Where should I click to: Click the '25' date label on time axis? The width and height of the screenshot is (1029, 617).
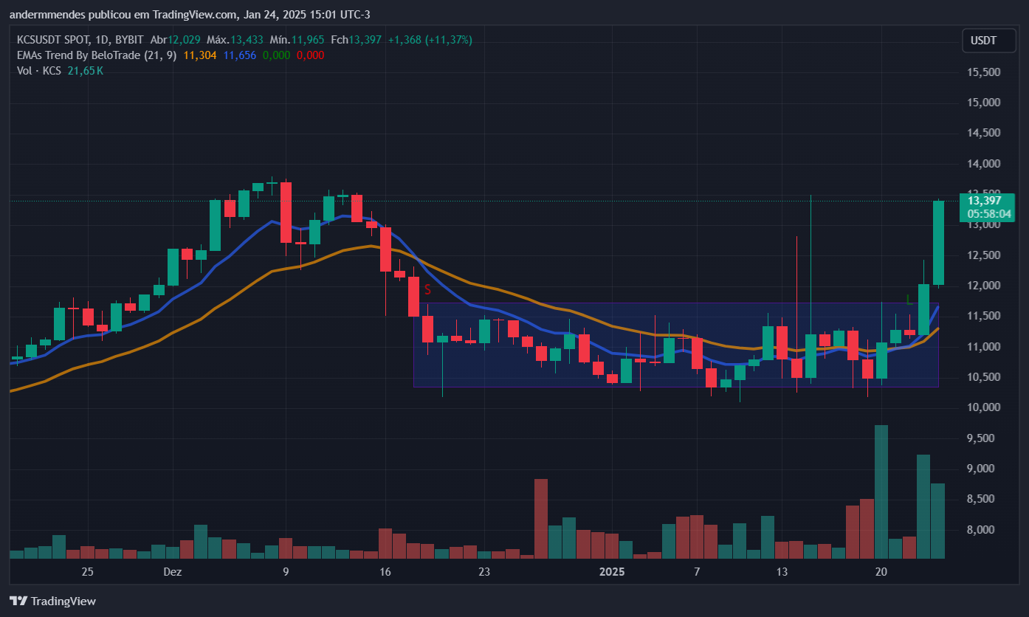coord(87,572)
